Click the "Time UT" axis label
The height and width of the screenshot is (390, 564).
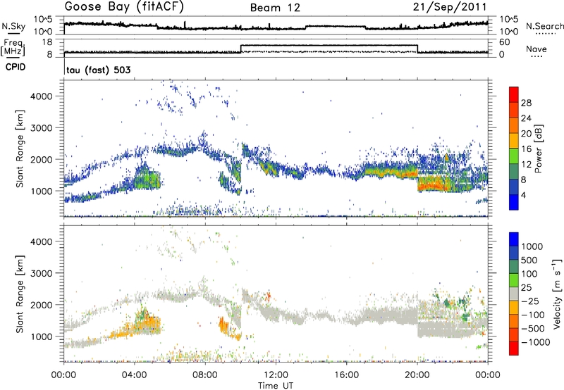tap(276, 386)
